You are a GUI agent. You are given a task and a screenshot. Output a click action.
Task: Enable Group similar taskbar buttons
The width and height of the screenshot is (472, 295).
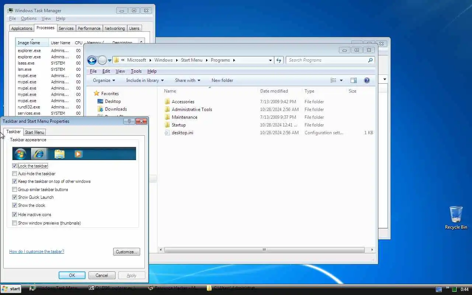15,190
